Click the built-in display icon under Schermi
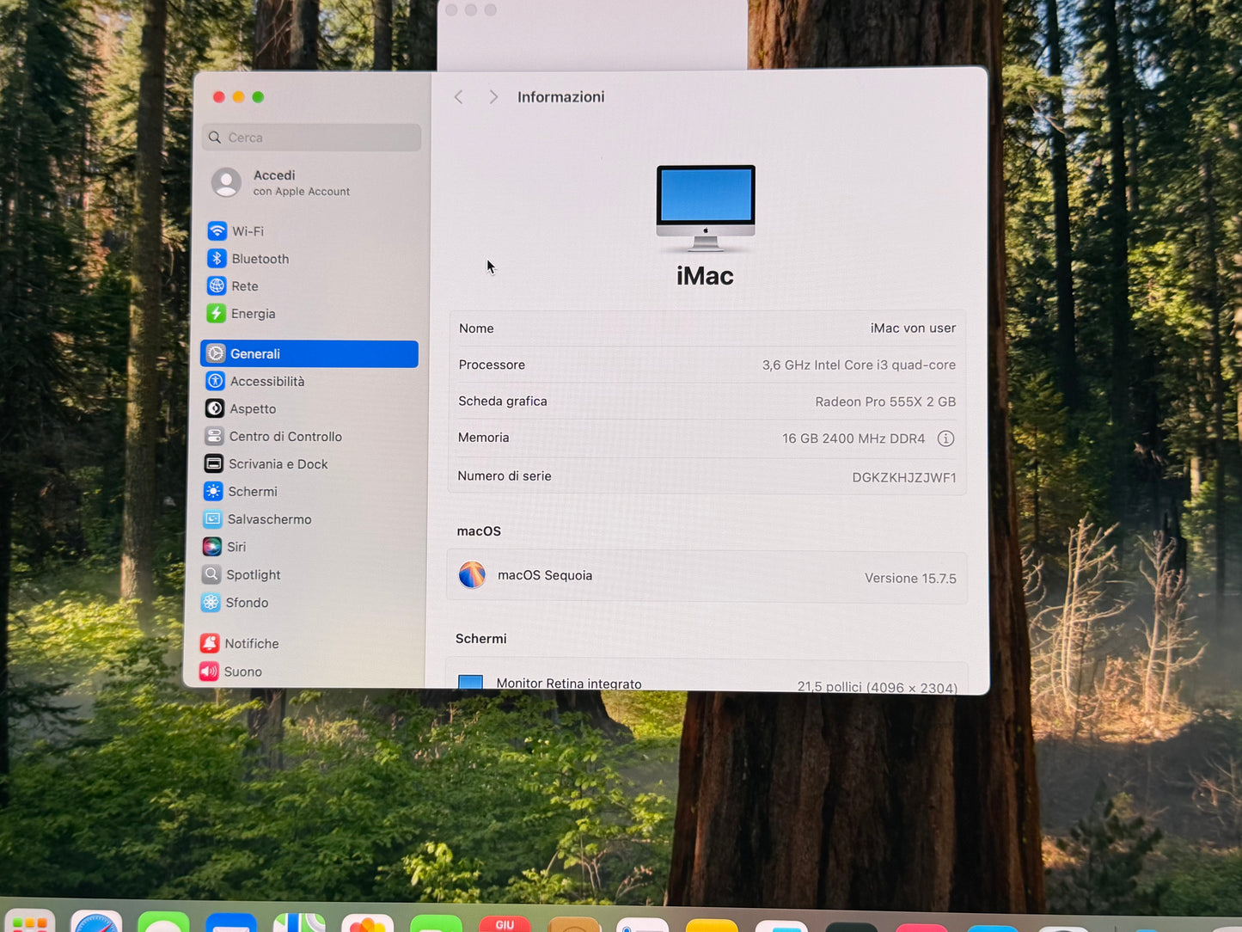 coord(471,683)
